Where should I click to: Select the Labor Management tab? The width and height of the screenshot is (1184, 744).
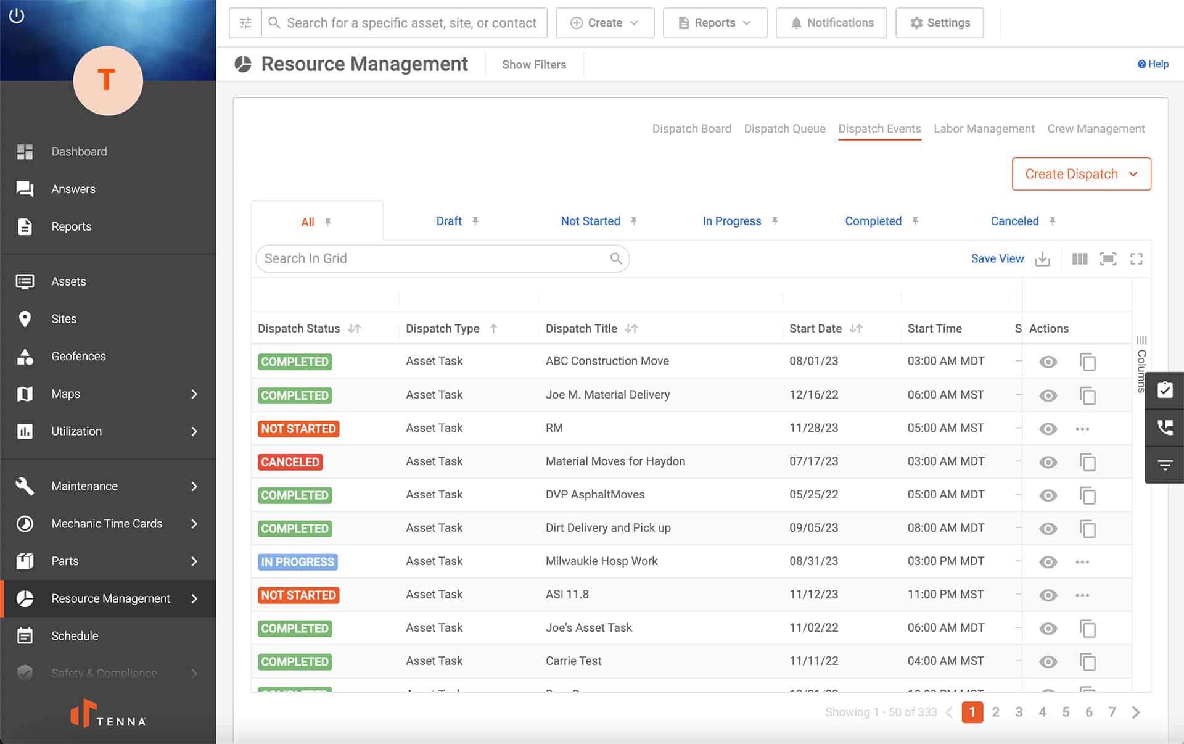pos(984,128)
